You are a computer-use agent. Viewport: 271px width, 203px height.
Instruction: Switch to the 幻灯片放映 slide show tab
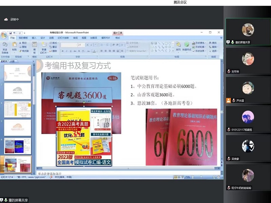63,38
